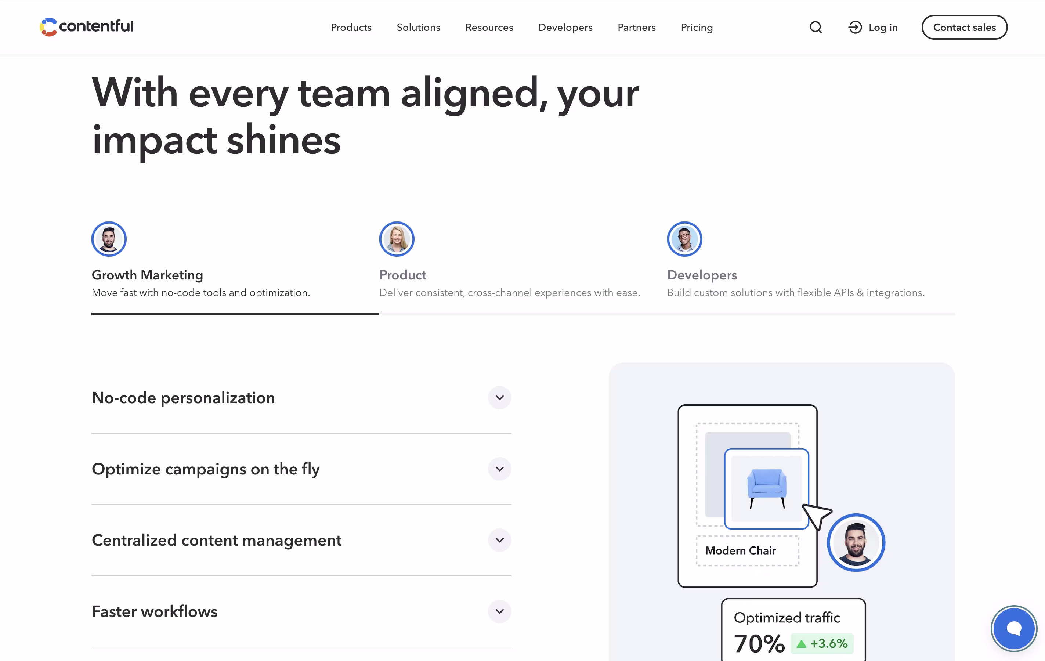This screenshot has width=1045, height=661.
Task: Click the blue chair image card
Action: pos(766,489)
